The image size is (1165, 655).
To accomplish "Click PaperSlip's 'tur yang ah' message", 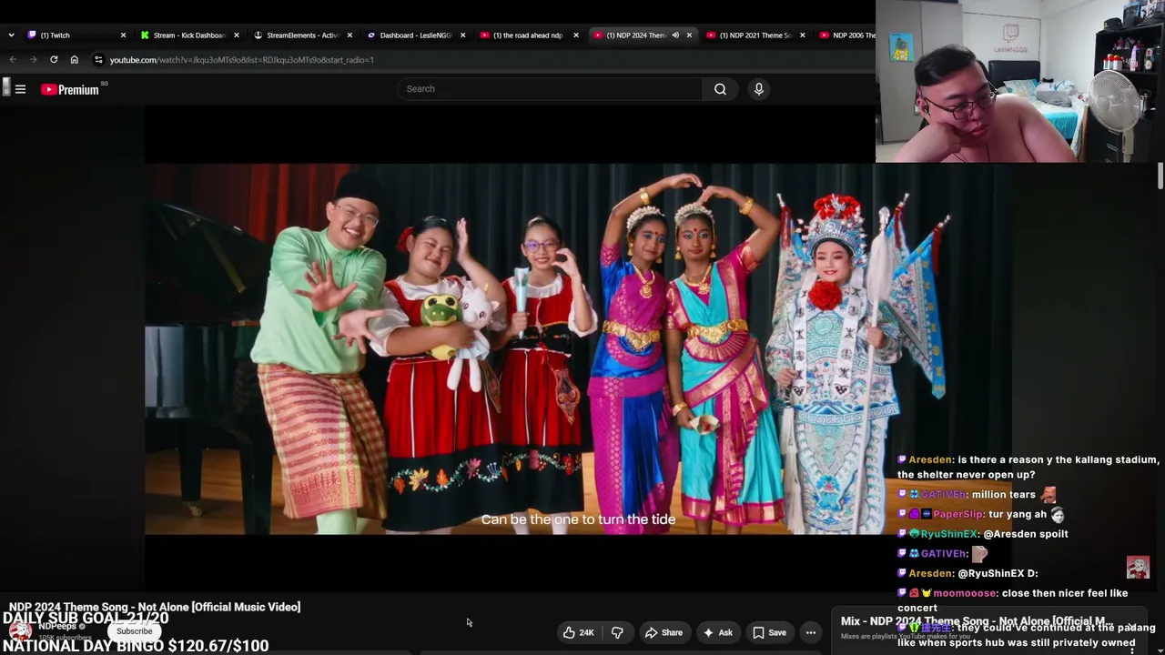I will point(981,514).
